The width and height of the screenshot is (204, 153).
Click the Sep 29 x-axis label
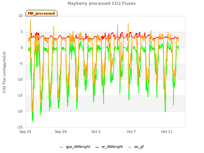click(61, 132)
